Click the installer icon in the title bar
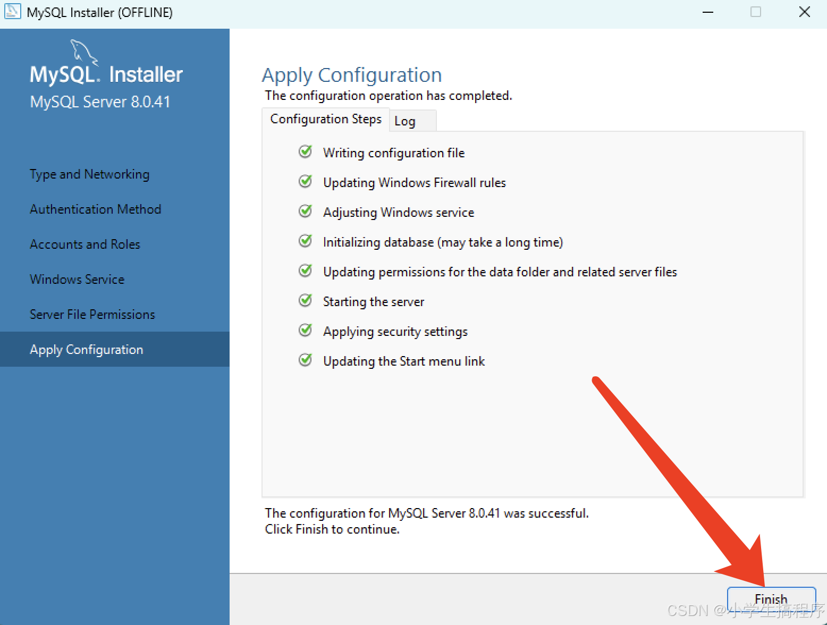This screenshot has width=827, height=625. (12, 12)
